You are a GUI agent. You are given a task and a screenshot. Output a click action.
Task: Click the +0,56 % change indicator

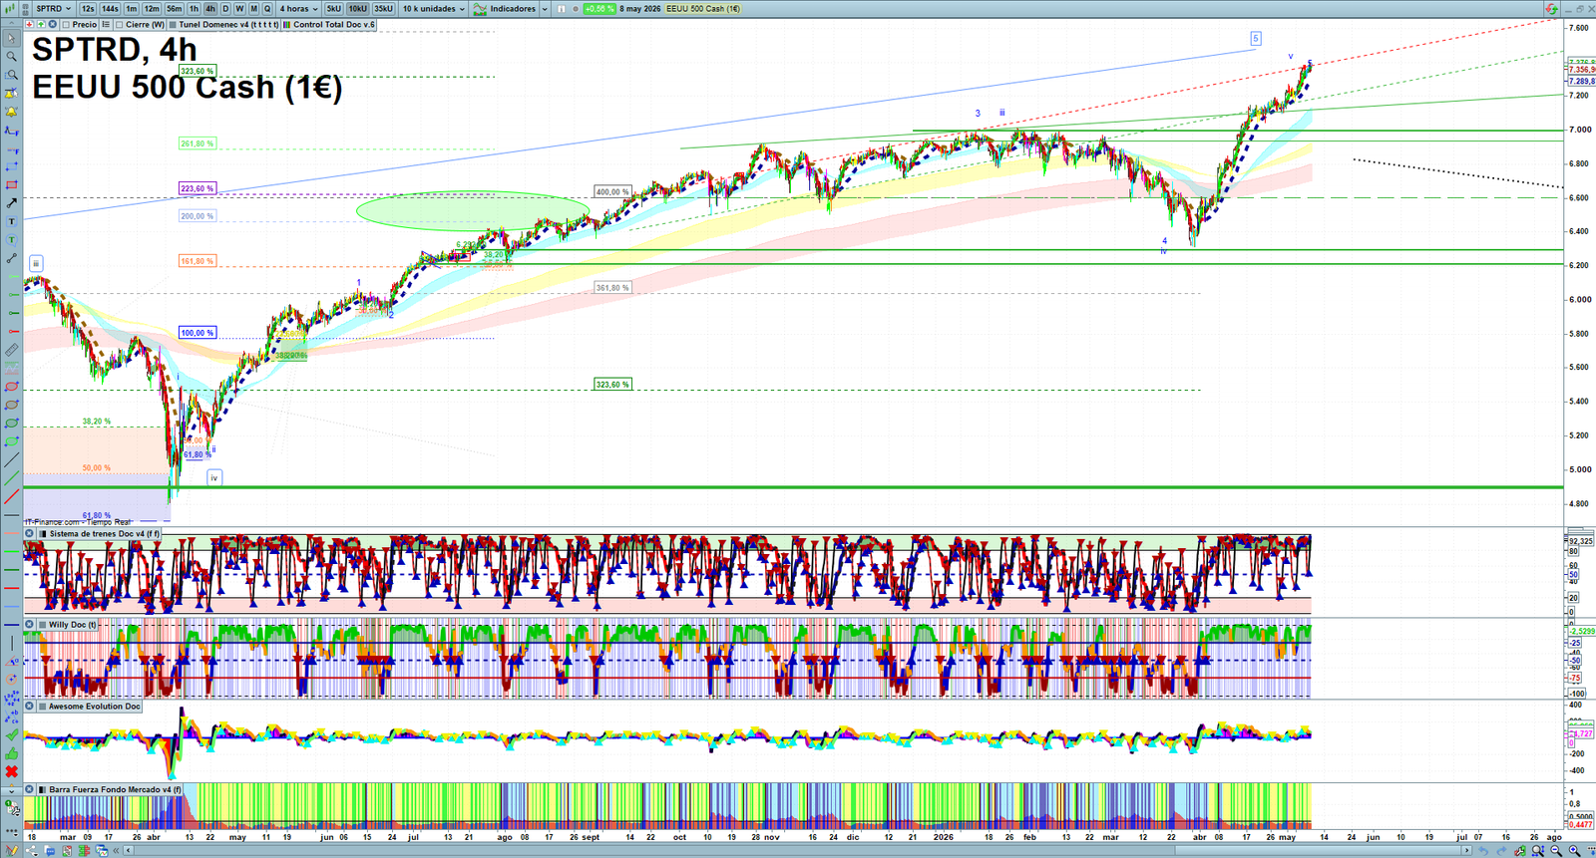tap(598, 9)
